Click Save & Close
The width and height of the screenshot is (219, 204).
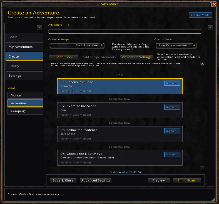(63, 181)
